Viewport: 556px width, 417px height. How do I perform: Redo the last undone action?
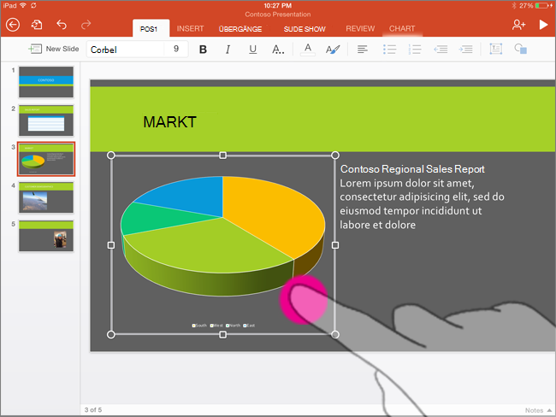pyautogui.click(x=86, y=25)
